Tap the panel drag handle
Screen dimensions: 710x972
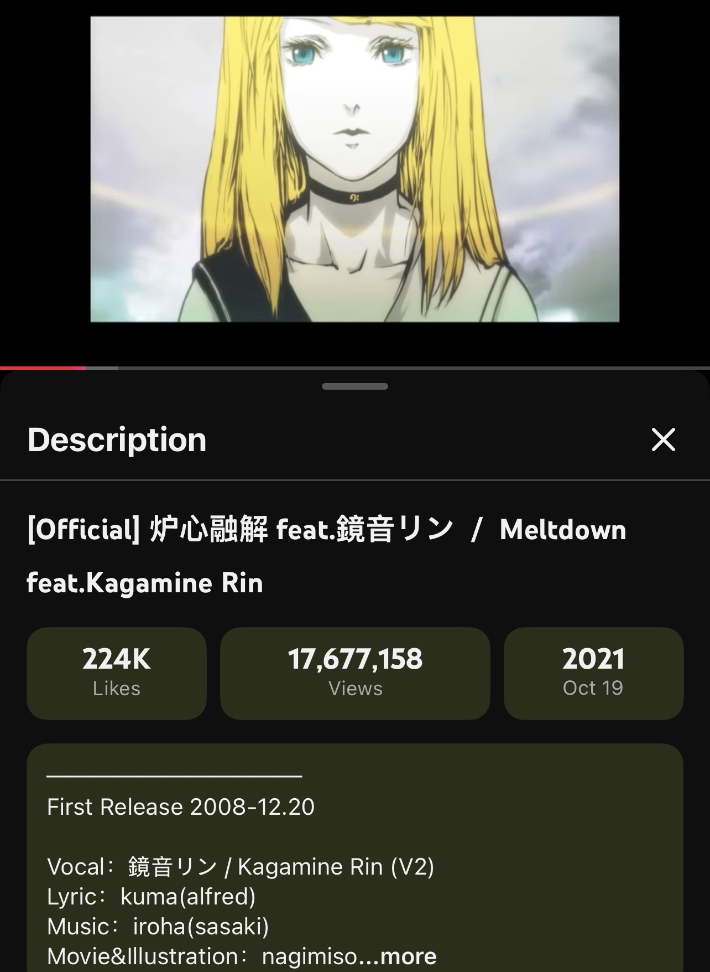click(x=355, y=386)
